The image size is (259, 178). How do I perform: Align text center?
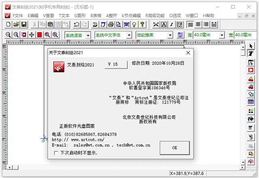coord(198,25)
